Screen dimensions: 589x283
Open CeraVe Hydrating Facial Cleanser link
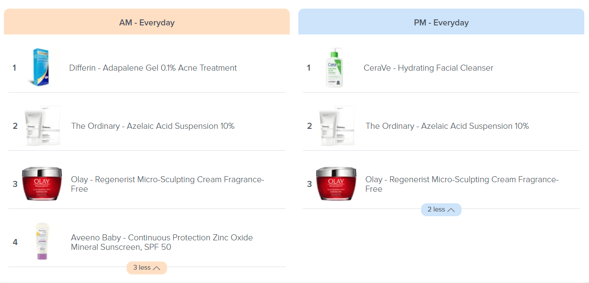tap(428, 68)
